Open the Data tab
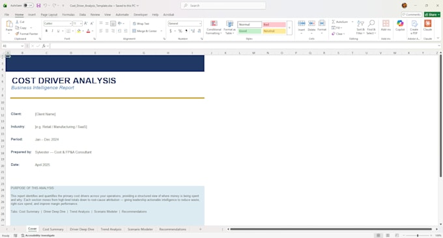 click(x=83, y=14)
